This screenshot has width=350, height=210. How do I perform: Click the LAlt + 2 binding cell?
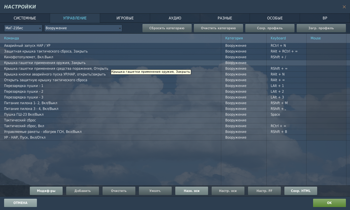tap(286, 91)
